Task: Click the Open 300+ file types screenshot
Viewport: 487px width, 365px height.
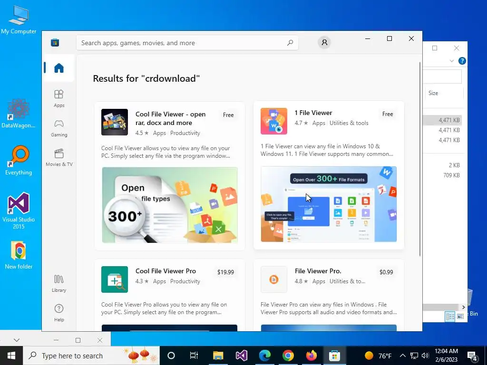Action: [170, 205]
